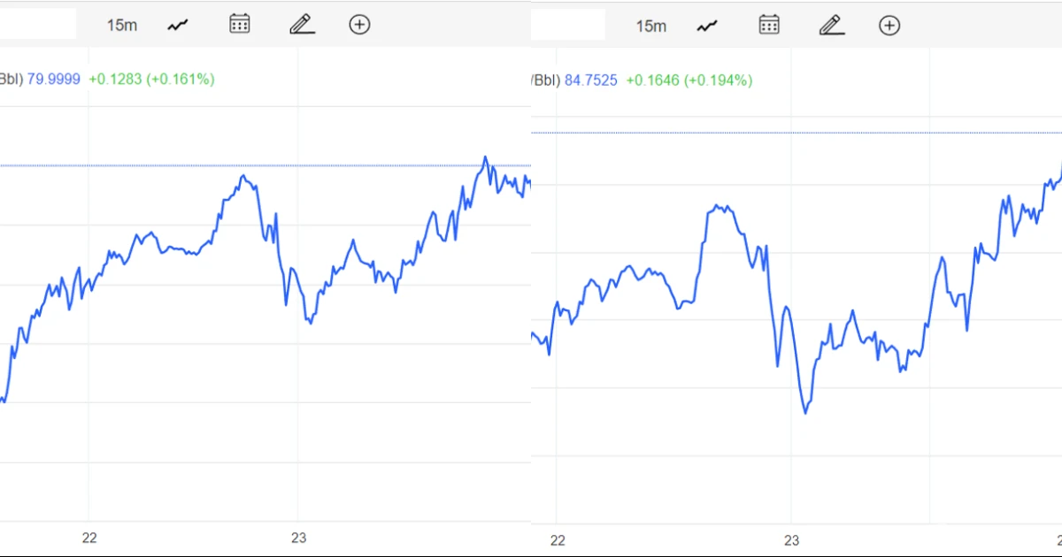Viewport: 1062px width, 557px height.
Task: Open the 15m interval selector on right chart
Action: tap(650, 26)
